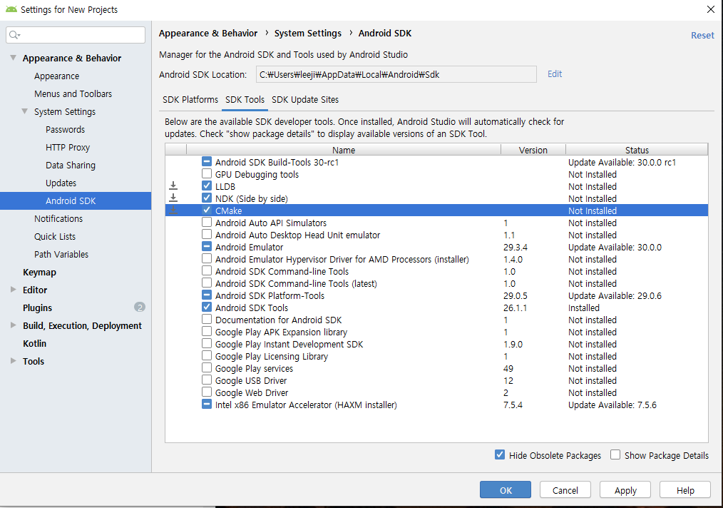
Task: Switch to the SDK Platforms tab
Action: [190, 100]
